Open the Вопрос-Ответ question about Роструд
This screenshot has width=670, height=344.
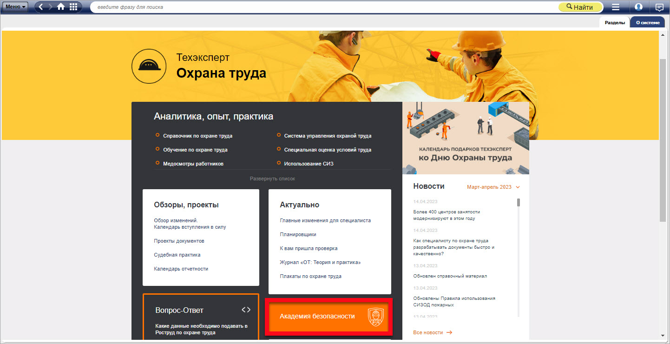tap(201, 329)
